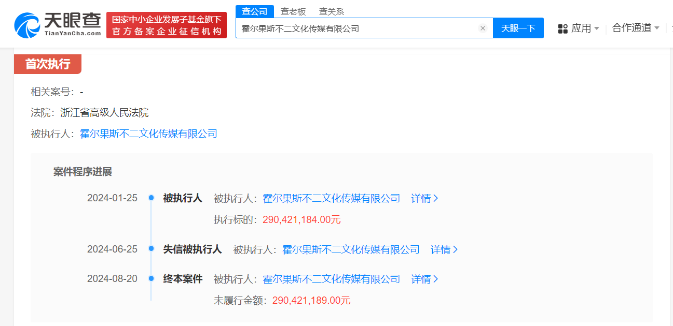The width and height of the screenshot is (673, 326).
Task: Select the 查公司 tab
Action: tap(255, 10)
